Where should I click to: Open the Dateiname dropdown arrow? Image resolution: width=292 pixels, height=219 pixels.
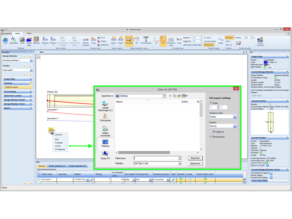point(179,158)
